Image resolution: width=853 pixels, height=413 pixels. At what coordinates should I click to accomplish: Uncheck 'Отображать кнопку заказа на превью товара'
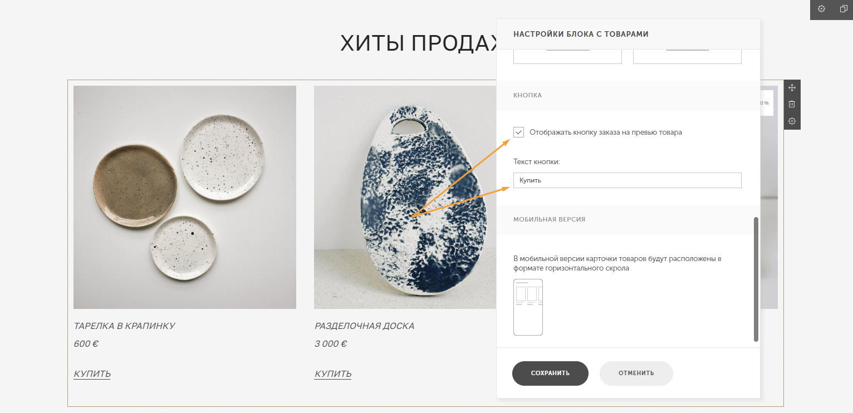pyautogui.click(x=519, y=132)
